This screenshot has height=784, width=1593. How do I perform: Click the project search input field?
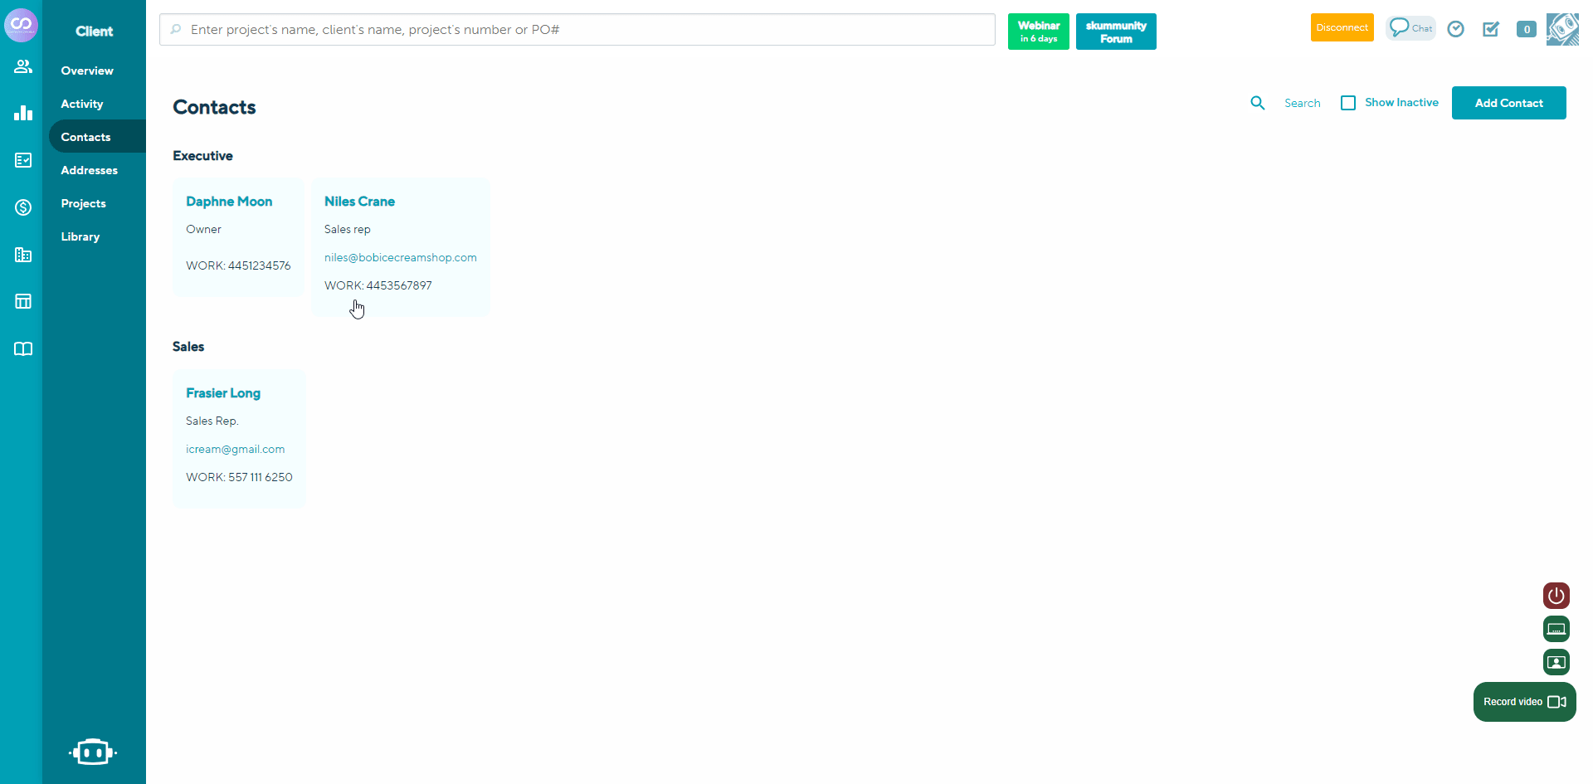point(577,30)
